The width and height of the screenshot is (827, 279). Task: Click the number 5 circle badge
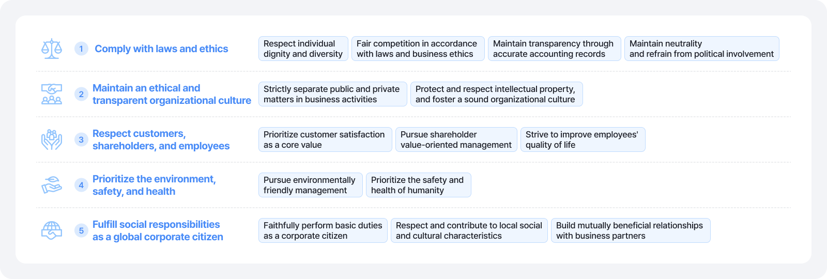tap(81, 230)
